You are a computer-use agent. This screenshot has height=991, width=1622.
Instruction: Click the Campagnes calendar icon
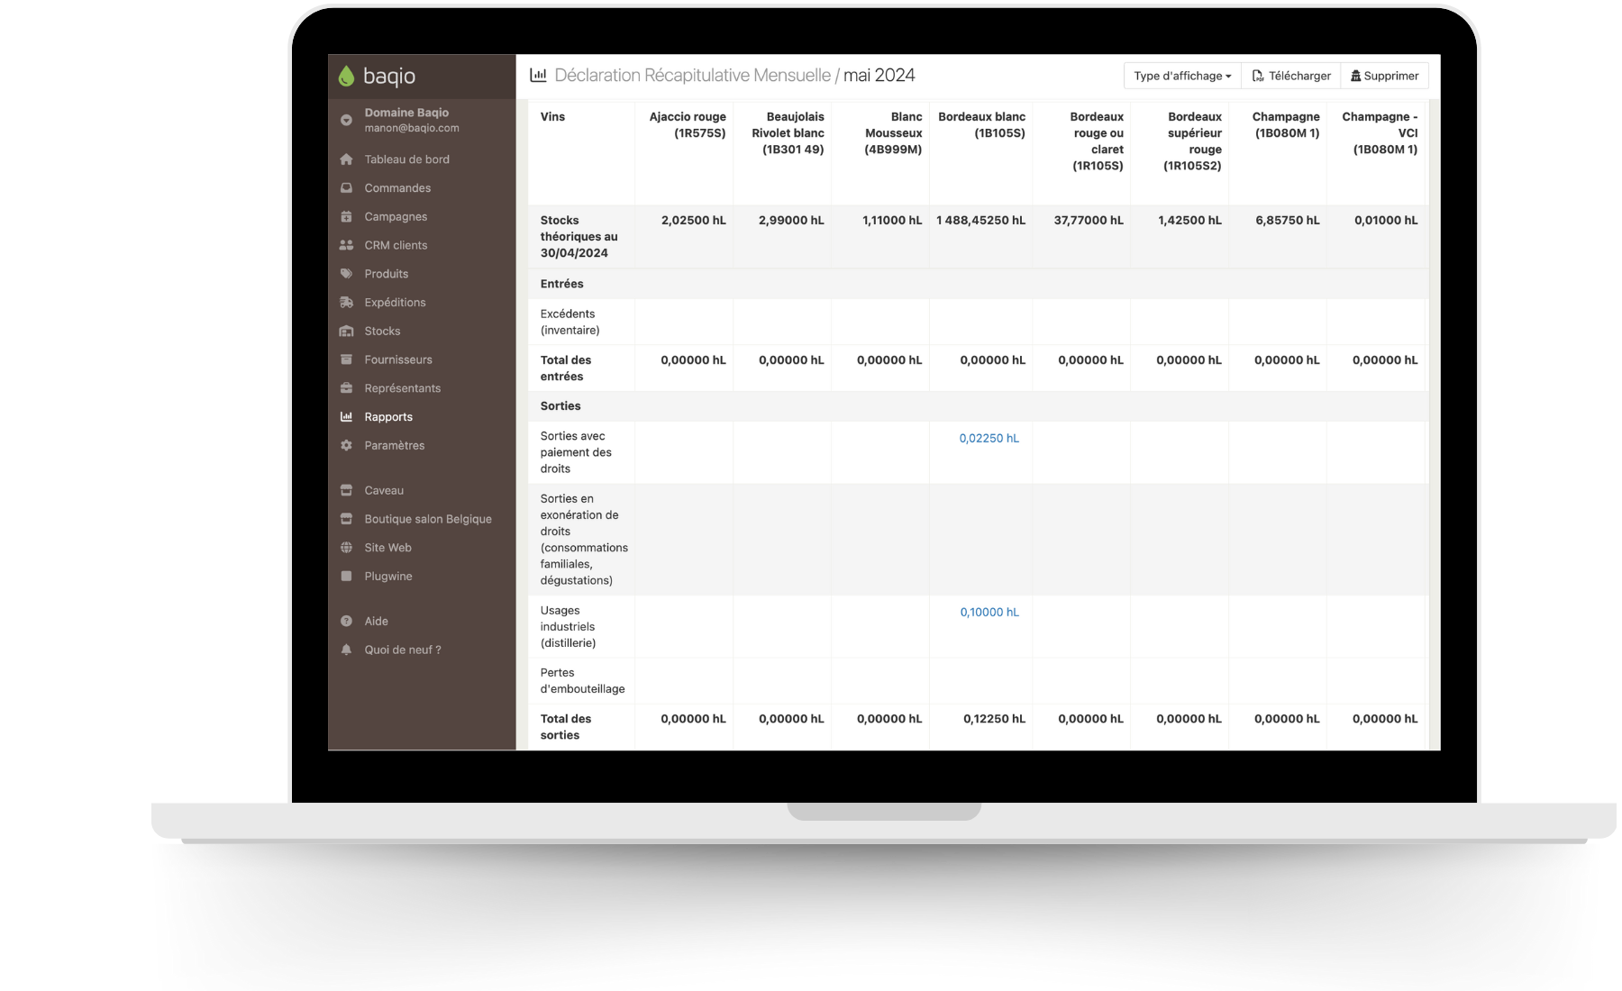point(346,217)
